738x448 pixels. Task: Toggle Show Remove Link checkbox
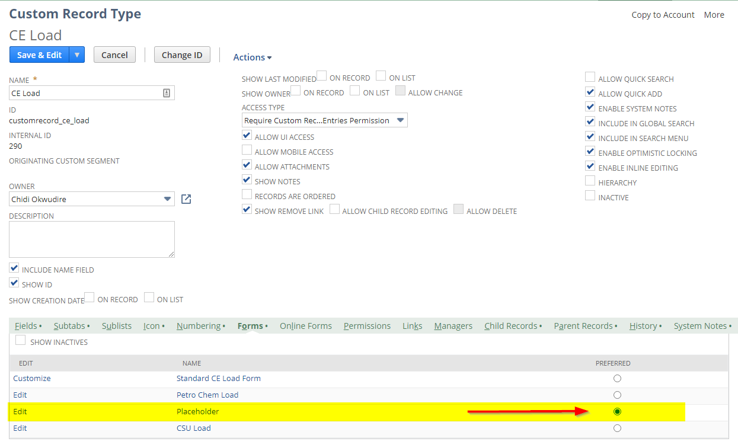[x=247, y=209]
